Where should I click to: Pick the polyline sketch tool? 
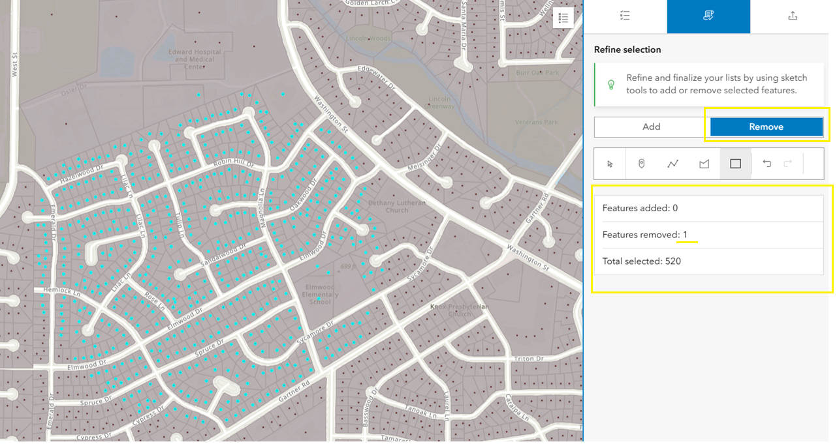(672, 164)
